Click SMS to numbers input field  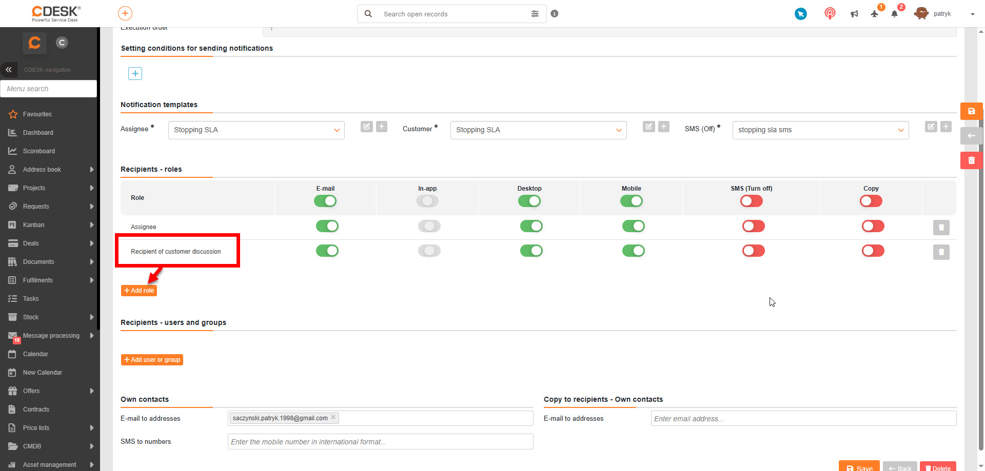point(381,442)
